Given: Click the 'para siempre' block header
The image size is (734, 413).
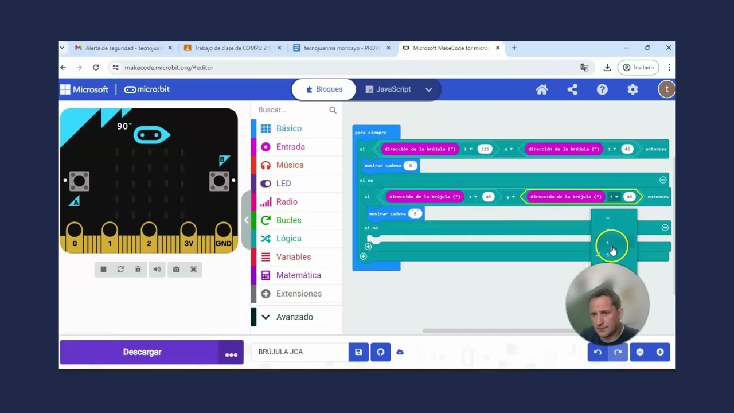Looking at the screenshot, I should [371, 133].
